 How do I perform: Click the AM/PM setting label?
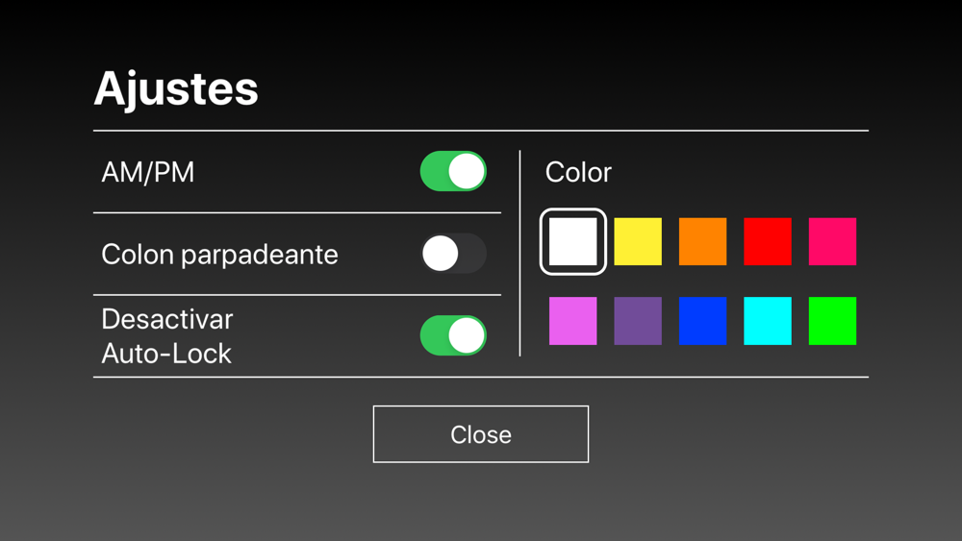148,173
